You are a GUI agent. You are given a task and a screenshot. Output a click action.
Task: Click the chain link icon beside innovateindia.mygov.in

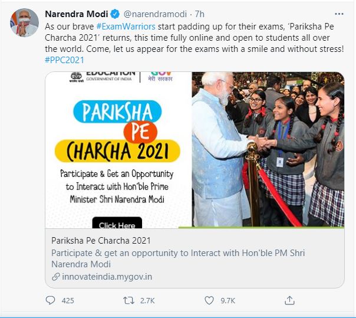pos(55,277)
